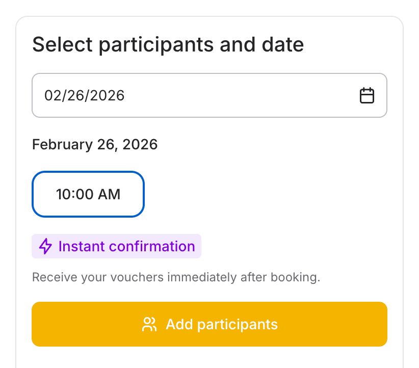Click the "Instant confirmation" purple text
Image resolution: width=419 pixels, height=368 pixels.
(x=126, y=246)
